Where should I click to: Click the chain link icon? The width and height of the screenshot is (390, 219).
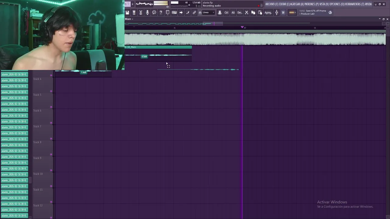tap(194, 12)
